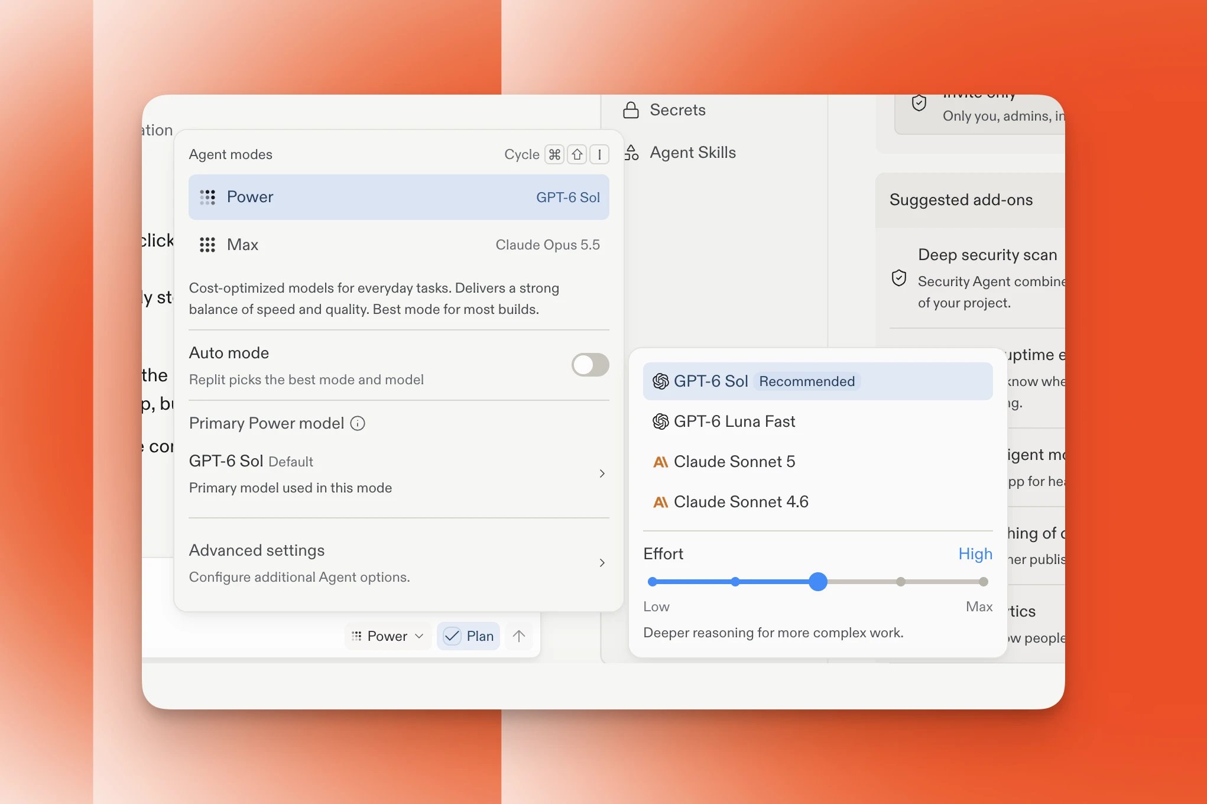Image resolution: width=1207 pixels, height=804 pixels.
Task: Select the Max agent mode
Action: pos(398,245)
